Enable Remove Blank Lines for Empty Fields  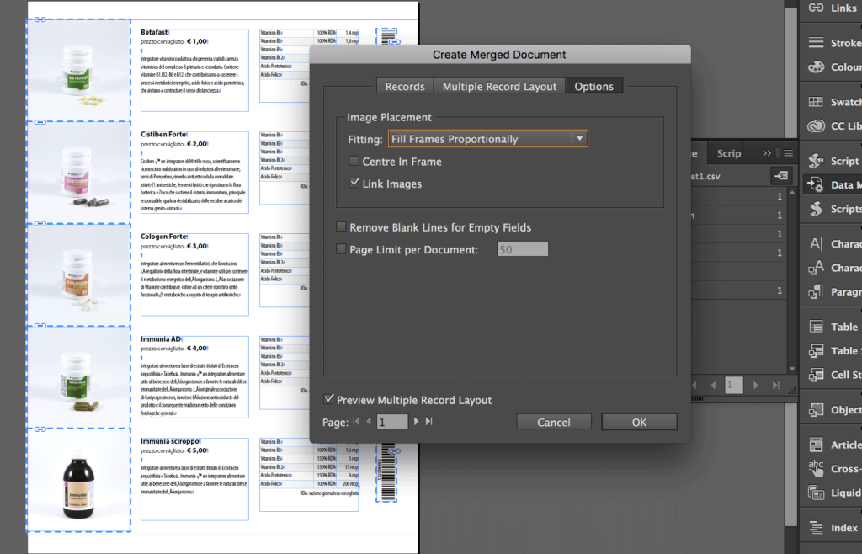pos(341,227)
